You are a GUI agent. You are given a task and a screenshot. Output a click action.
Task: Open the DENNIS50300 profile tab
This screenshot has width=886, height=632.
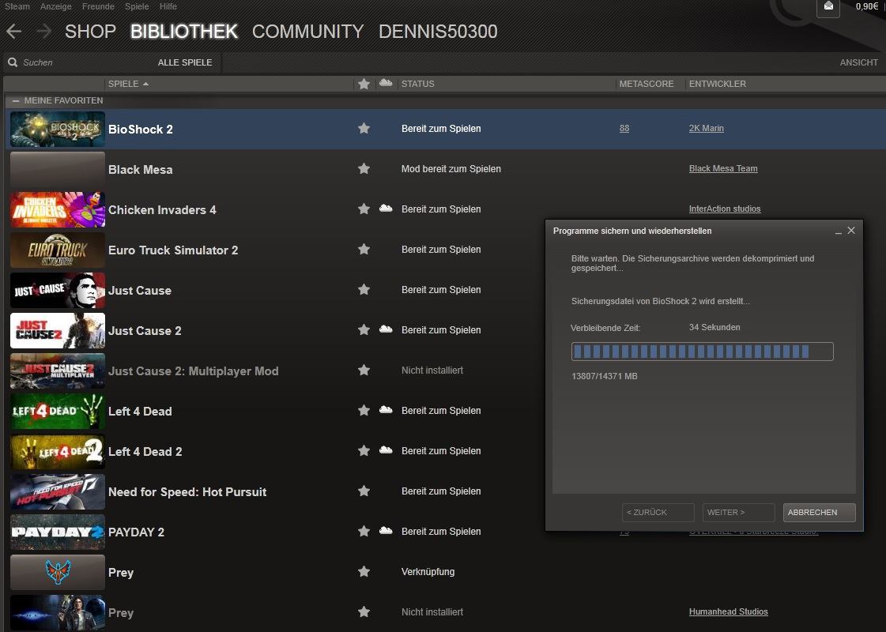pos(438,31)
